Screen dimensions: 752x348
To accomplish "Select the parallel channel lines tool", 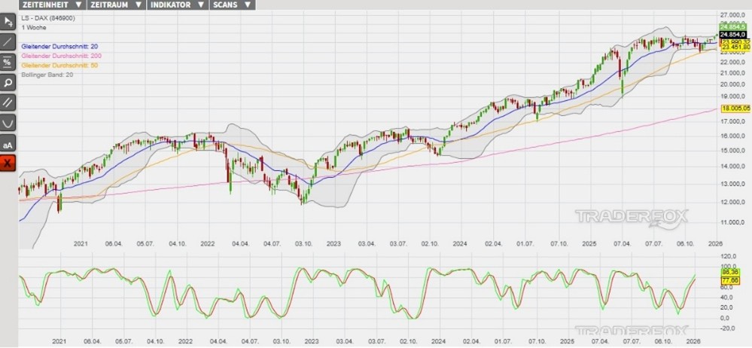I will (x=8, y=102).
